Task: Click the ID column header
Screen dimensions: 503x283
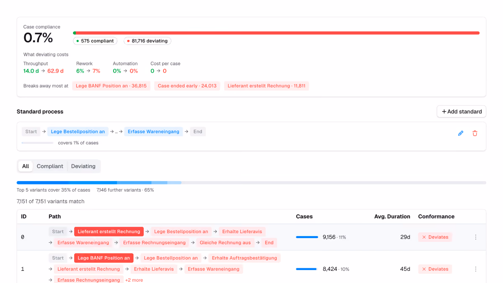Action: (x=23, y=217)
